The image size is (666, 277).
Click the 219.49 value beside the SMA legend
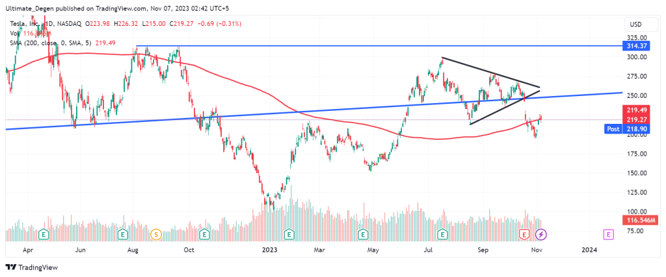click(105, 43)
